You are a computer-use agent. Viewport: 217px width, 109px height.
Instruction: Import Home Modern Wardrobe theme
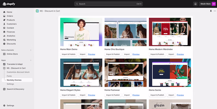click(171, 54)
